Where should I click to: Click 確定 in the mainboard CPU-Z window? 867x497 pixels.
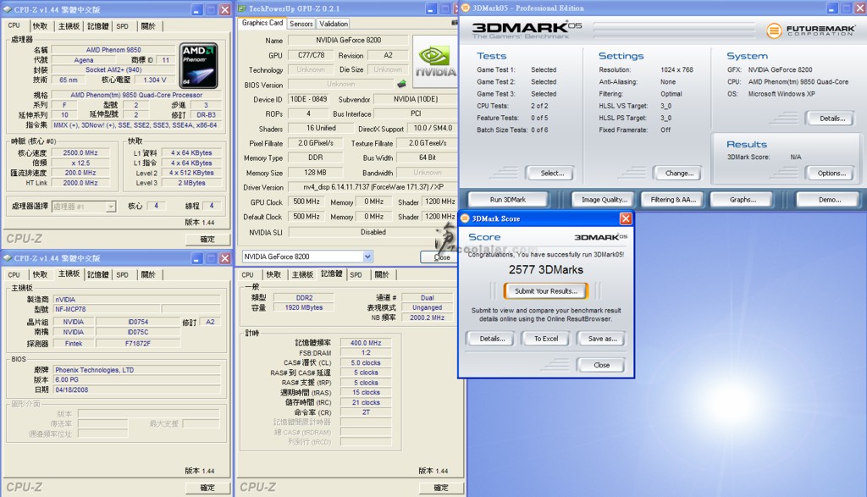click(x=207, y=488)
